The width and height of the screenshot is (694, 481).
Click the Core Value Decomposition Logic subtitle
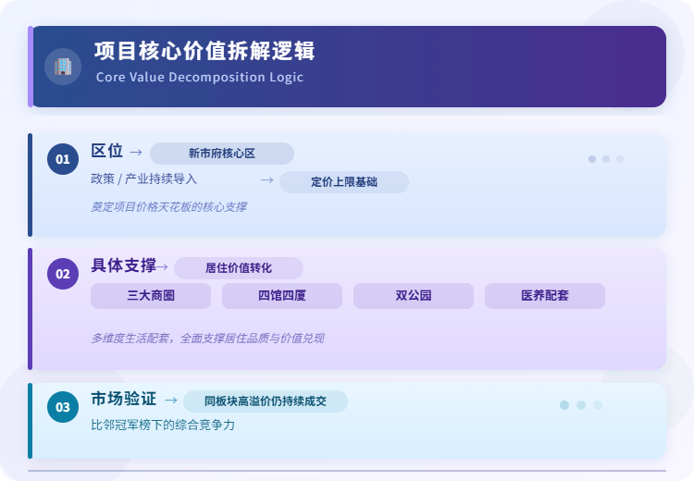(200, 77)
